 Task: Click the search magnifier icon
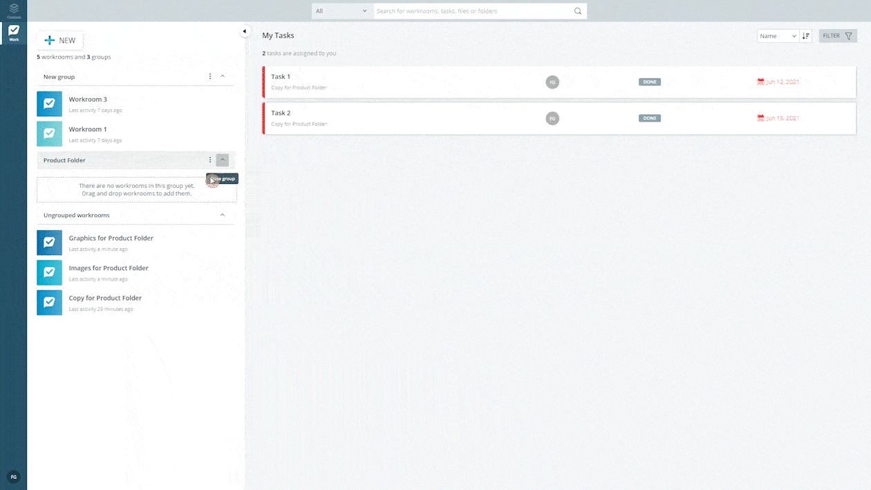pos(578,11)
